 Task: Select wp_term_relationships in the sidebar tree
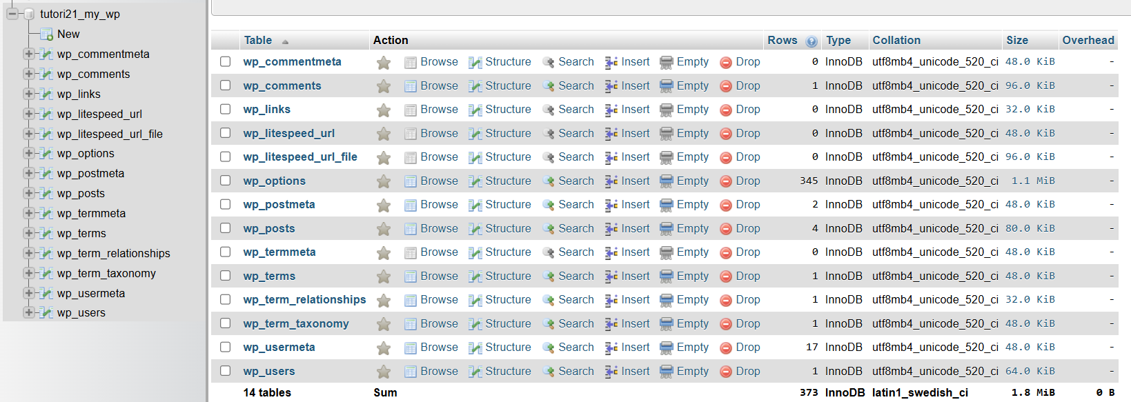tap(114, 253)
